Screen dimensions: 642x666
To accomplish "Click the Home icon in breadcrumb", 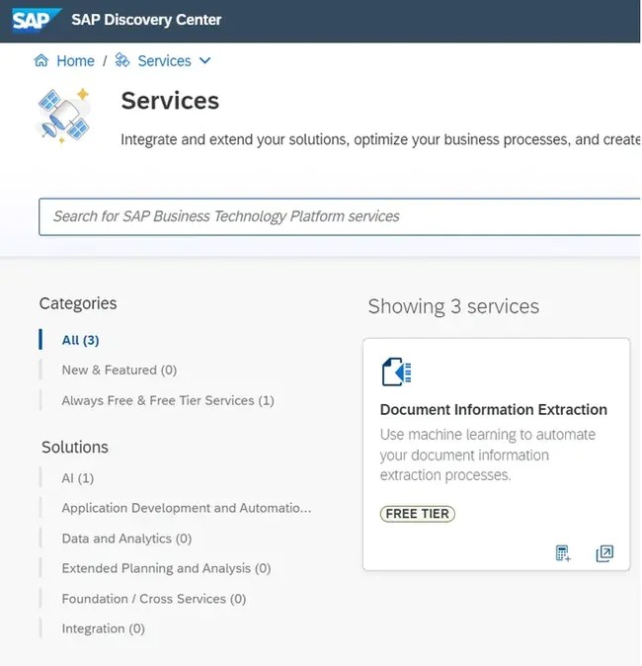I will click(x=41, y=61).
